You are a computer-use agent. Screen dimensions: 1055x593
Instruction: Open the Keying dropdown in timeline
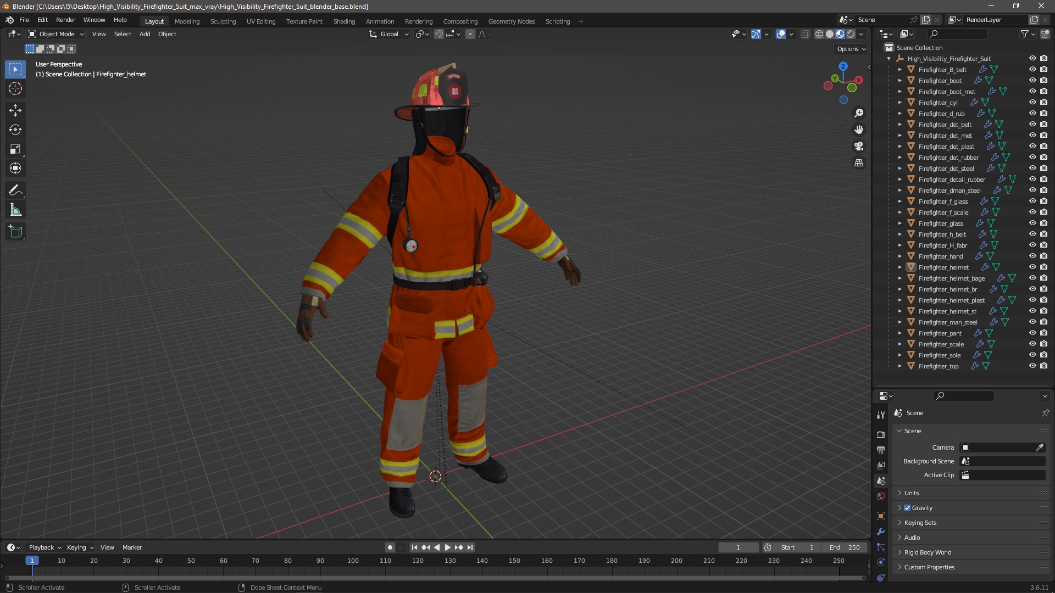tap(80, 547)
